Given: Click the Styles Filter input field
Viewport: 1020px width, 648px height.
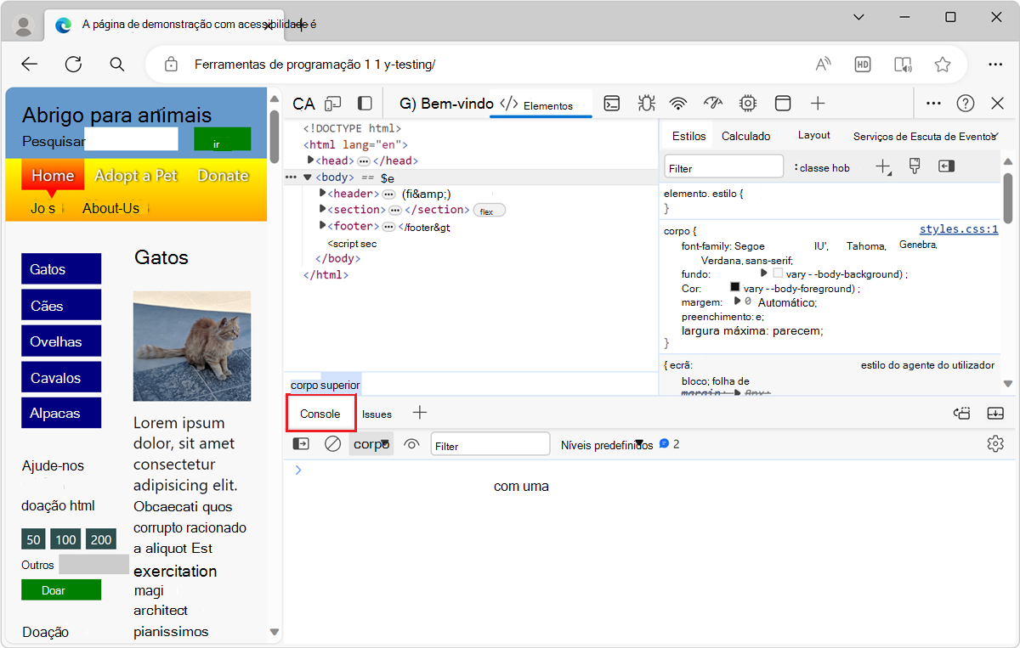Looking at the screenshot, I should pyautogui.click(x=724, y=166).
